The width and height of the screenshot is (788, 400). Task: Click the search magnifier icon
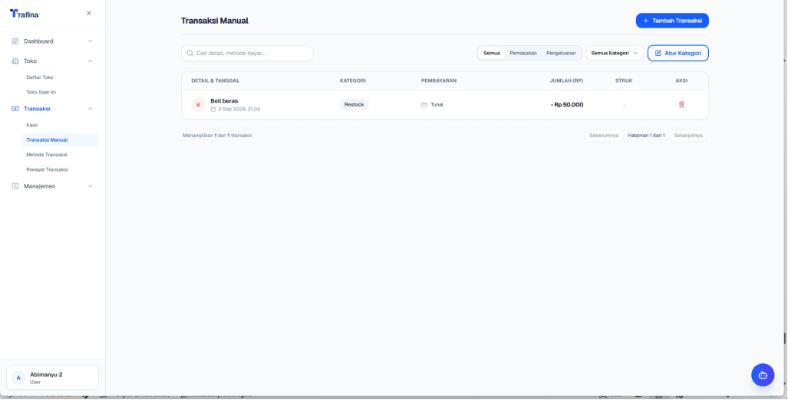pyautogui.click(x=190, y=53)
